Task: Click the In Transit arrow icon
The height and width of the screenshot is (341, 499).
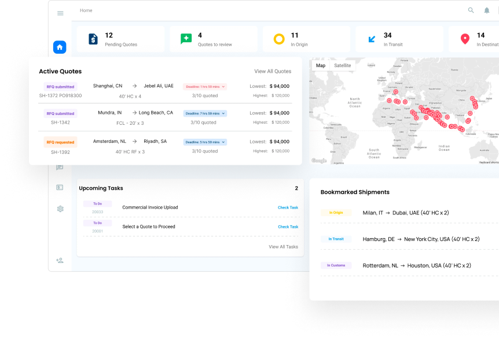Action: pyautogui.click(x=372, y=39)
